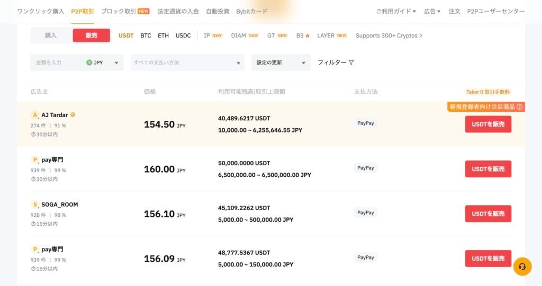Switch to 購入 buy toggle

click(x=51, y=35)
